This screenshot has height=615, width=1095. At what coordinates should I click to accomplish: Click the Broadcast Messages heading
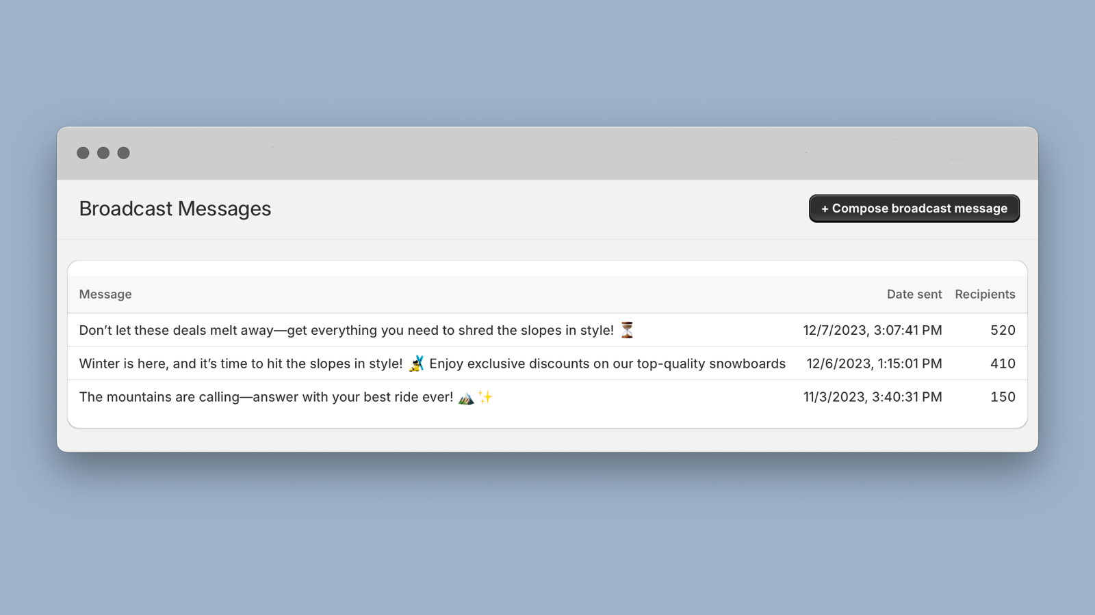[175, 208]
